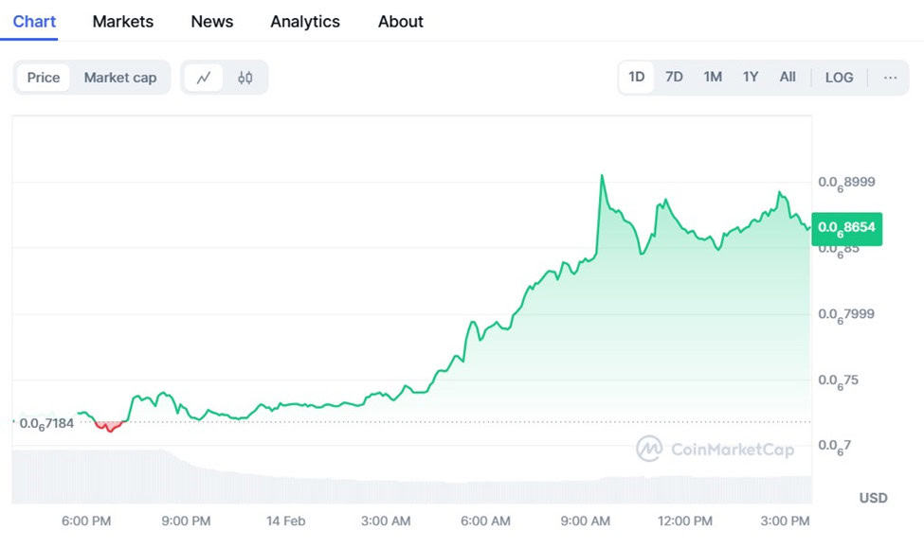Choose the 1Y time range
Image resolution: width=924 pixels, height=548 pixels.
click(751, 77)
